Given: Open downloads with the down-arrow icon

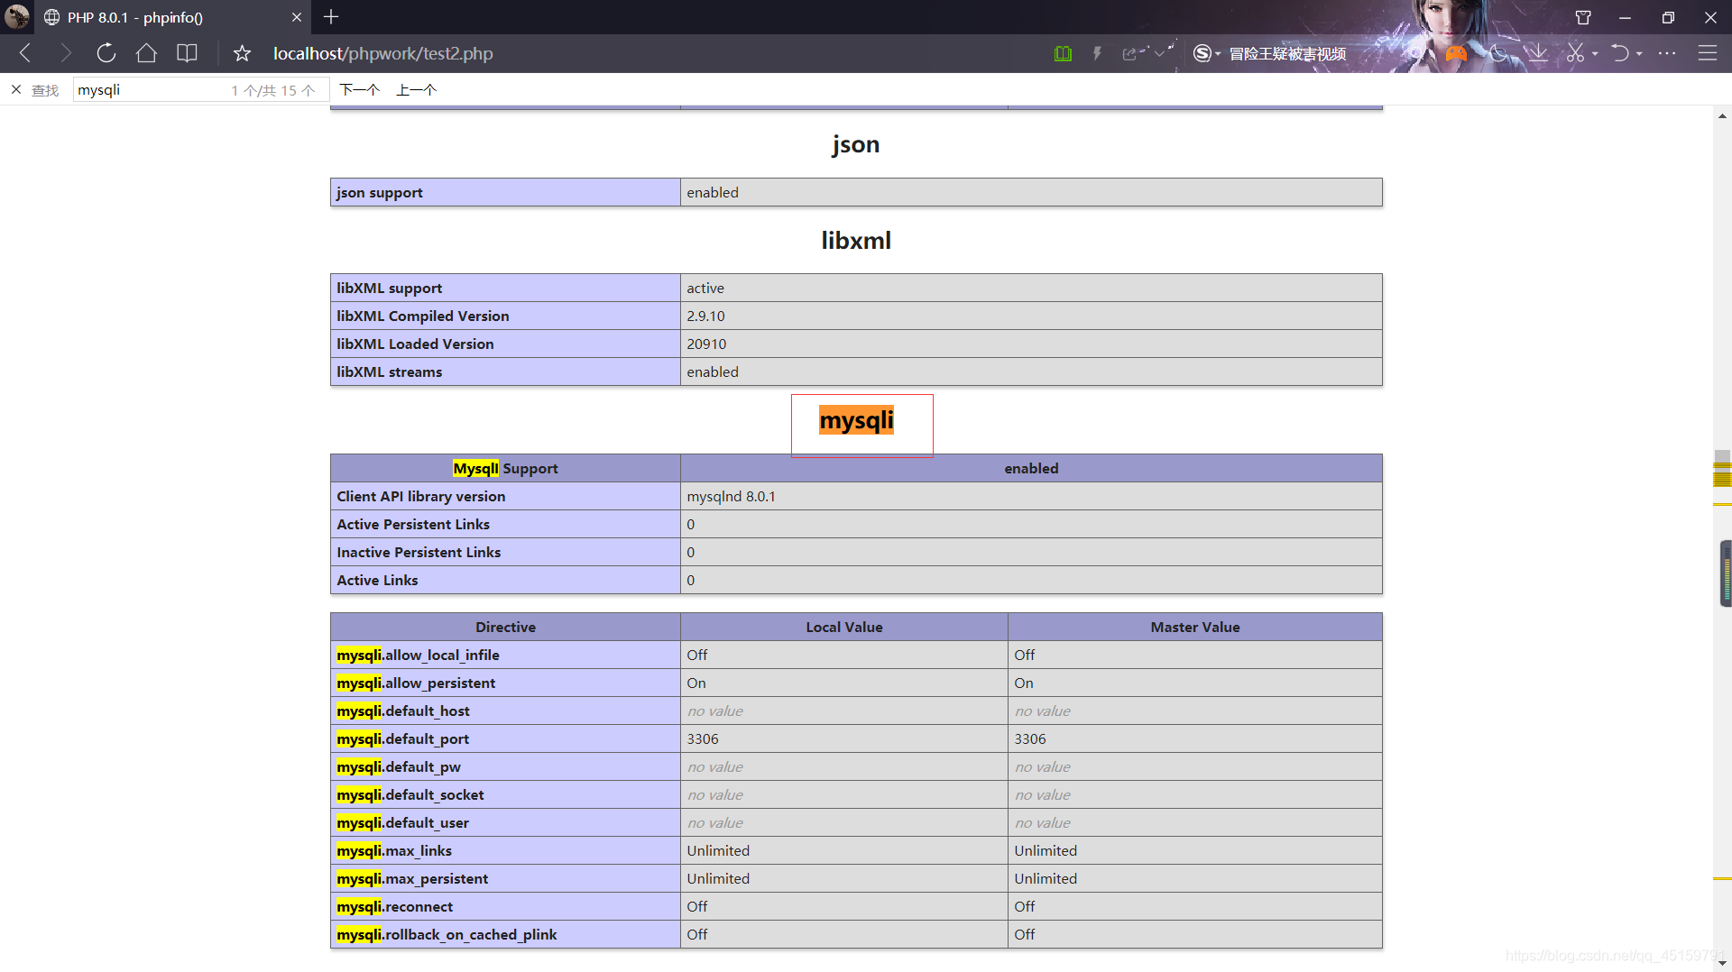Looking at the screenshot, I should point(1537,53).
